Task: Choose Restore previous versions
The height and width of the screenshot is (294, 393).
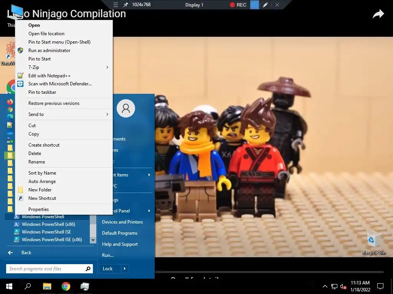Action: click(x=64, y=103)
